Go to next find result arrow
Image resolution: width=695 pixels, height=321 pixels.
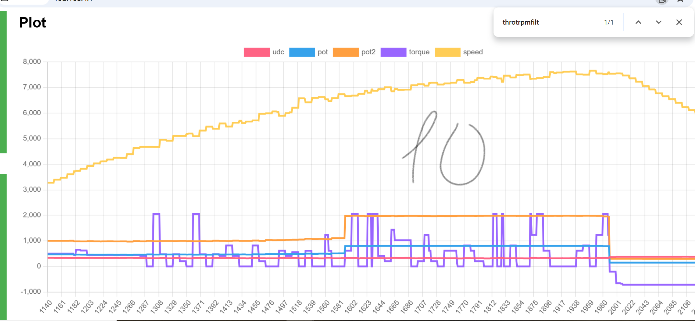[658, 22]
